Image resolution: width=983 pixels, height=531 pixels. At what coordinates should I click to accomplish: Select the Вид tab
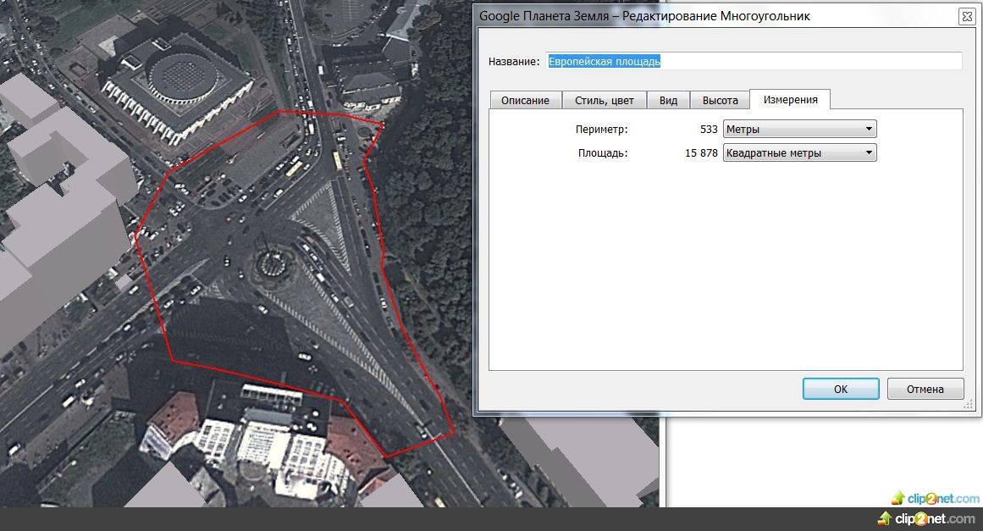(x=668, y=100)
